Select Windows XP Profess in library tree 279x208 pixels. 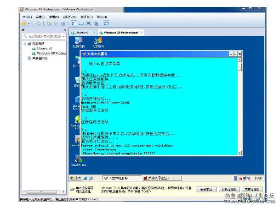coord(51,53)
